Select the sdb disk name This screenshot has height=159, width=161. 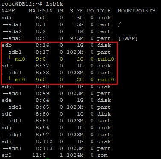6,45
